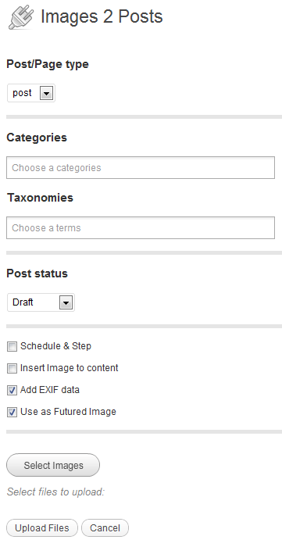Click the Images 2 Posts heading

(x=102, y=16)
